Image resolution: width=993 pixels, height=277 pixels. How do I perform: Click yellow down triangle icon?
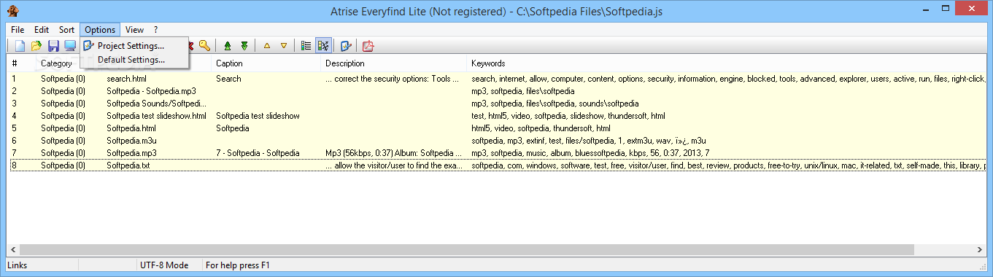pyautogui.click(x=284, y=46)
